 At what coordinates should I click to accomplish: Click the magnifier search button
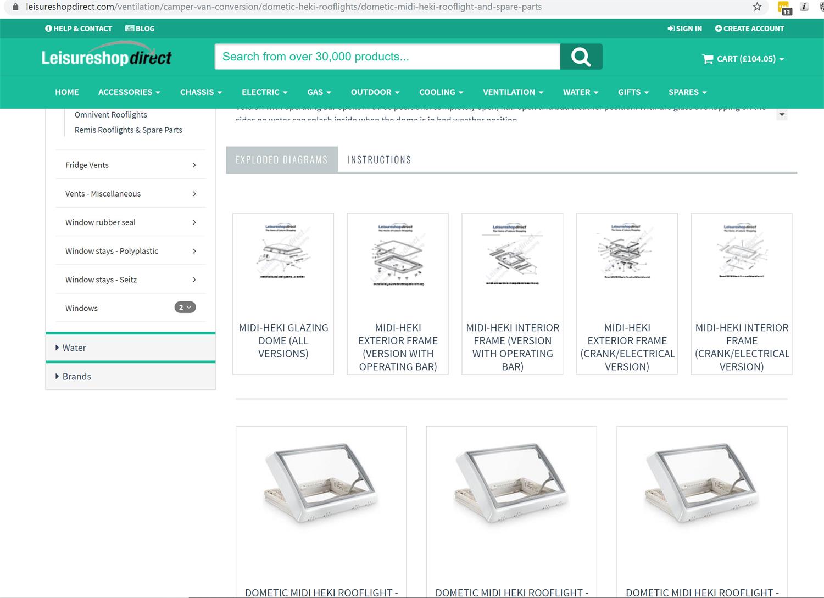[x=581, y=57]
